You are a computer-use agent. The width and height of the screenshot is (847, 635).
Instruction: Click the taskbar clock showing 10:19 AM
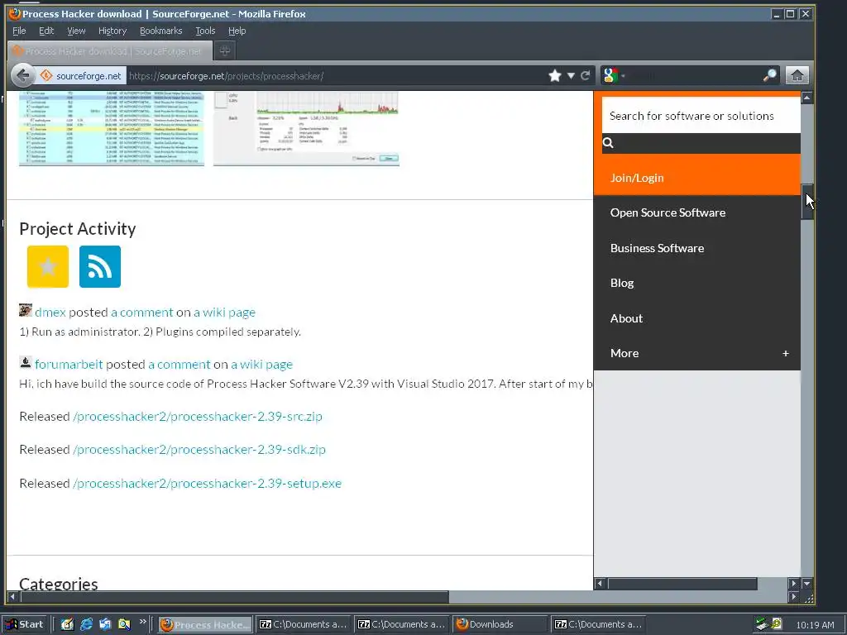(815, 625)
